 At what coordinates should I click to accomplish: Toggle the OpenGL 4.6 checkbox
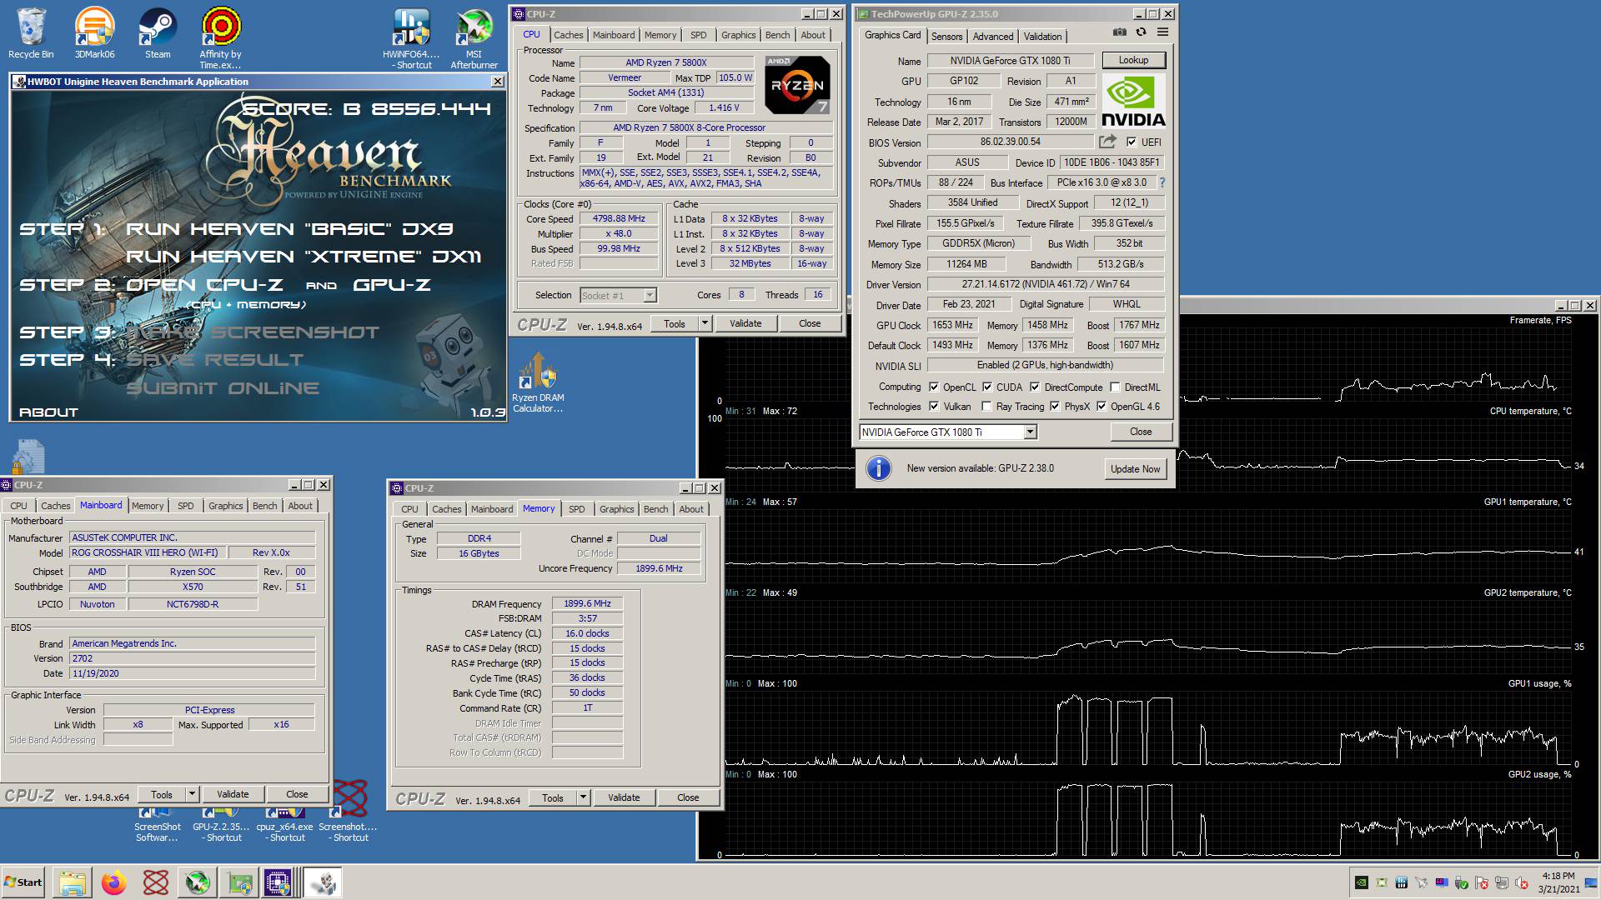pyautogui.click(x=1102, y=406)
